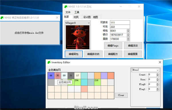Switch to the 村民 tab
172x110 pixels.
tap(76, 17)
